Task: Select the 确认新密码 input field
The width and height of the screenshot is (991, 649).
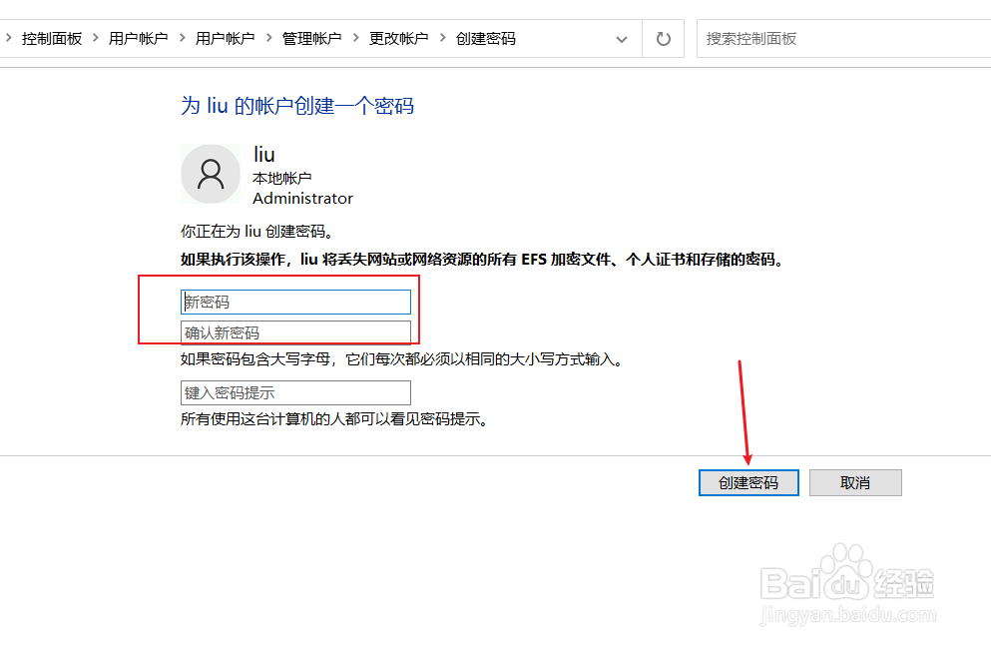Action: pos(296,331)
